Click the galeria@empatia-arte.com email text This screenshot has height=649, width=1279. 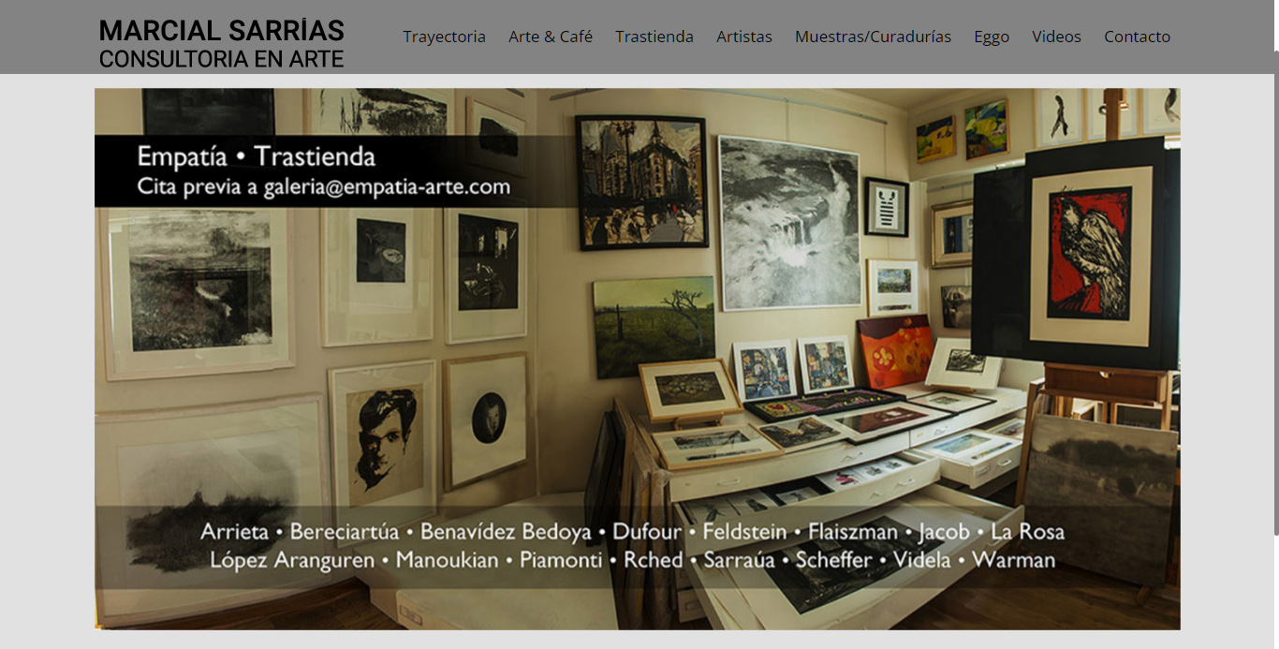(387, 186)
